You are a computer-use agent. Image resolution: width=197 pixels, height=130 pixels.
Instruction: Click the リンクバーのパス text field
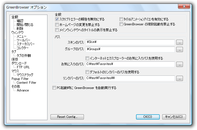(x=130, y=78)
